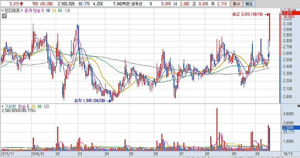Click the 저 2,710 low price
Screen dimensions: 300x158
[219, 4]
